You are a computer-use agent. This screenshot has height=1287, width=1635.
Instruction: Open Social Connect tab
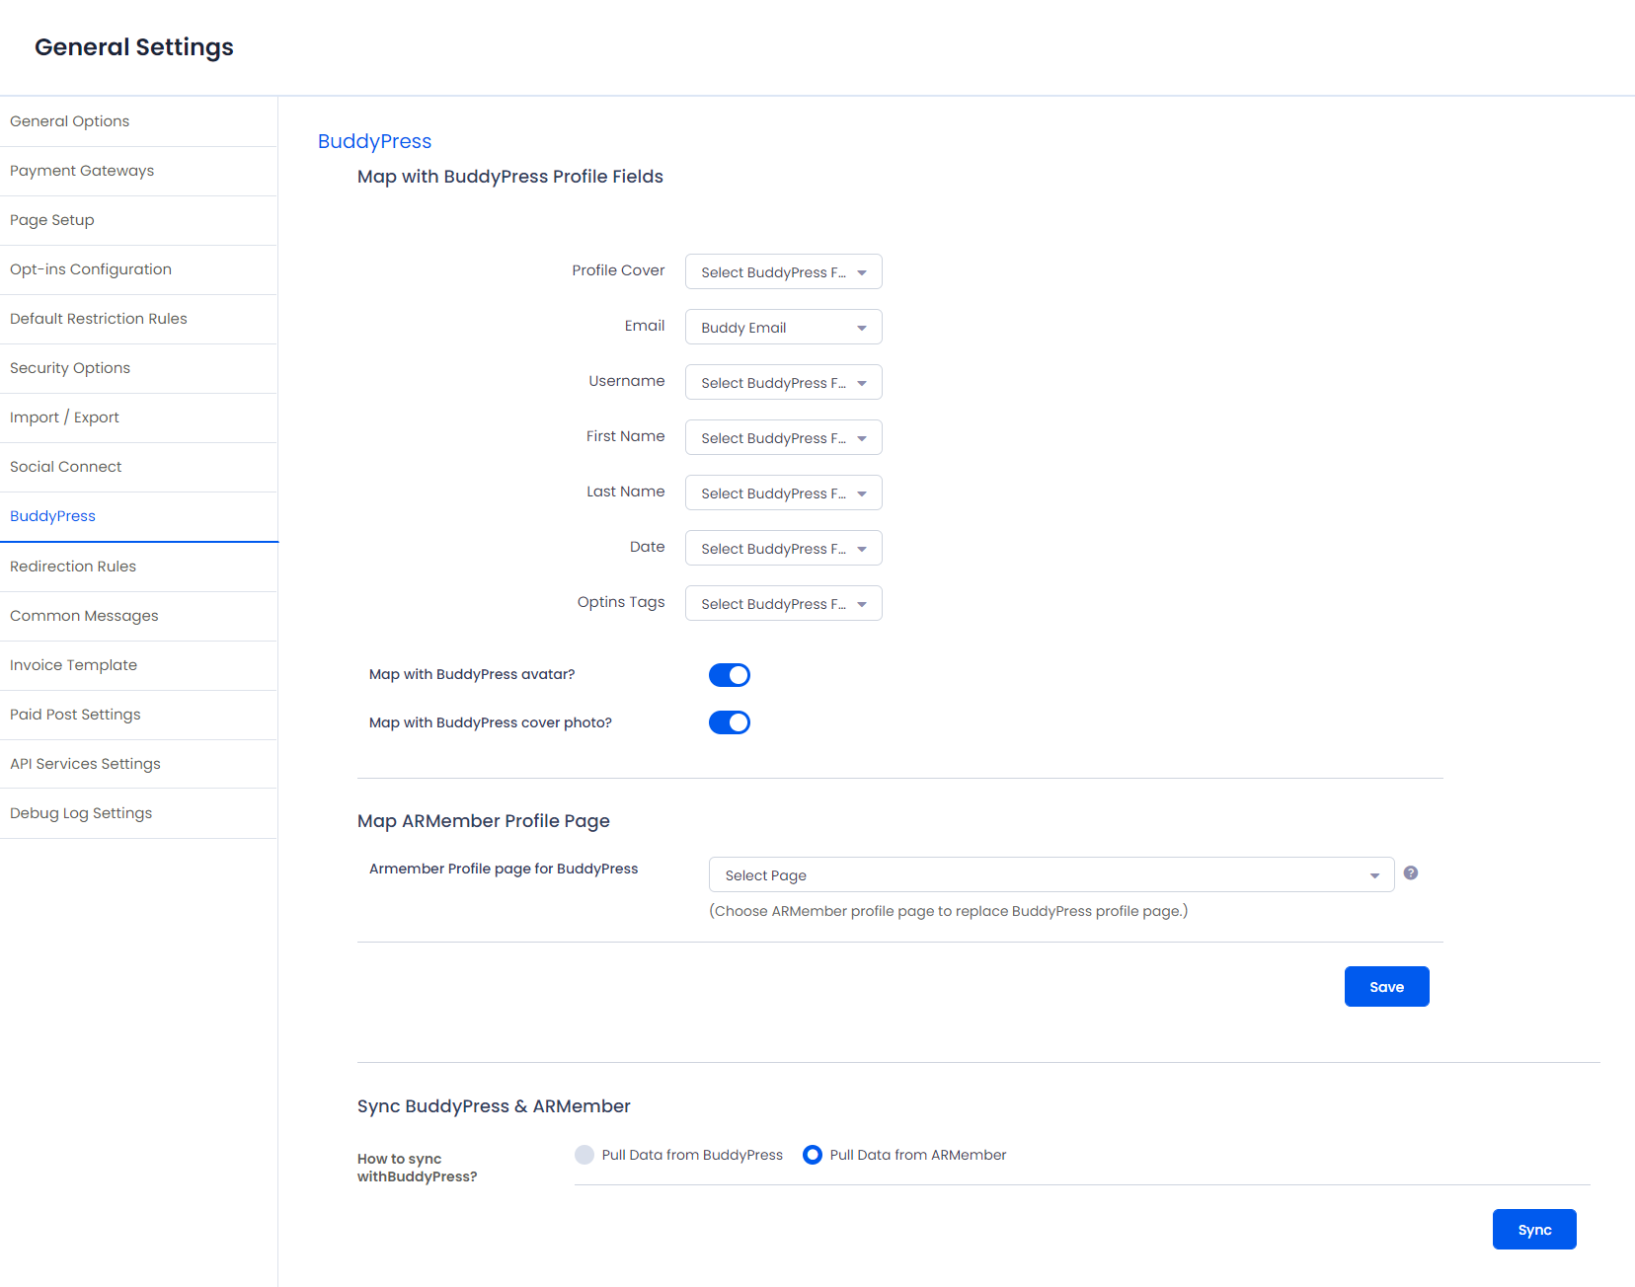138,467
